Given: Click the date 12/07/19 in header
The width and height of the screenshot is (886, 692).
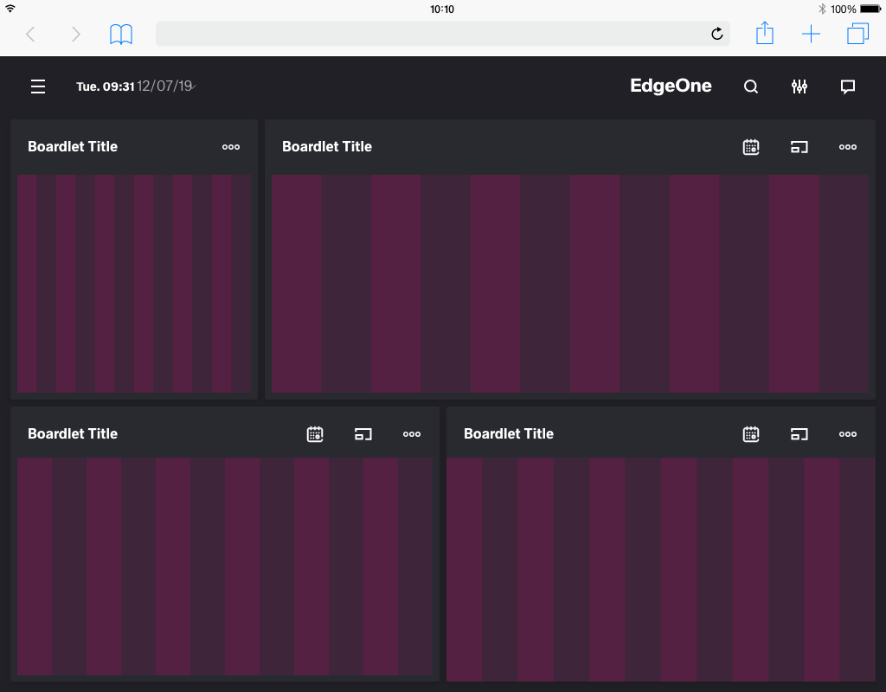Looking at the screenshot, I should point(165,86).
